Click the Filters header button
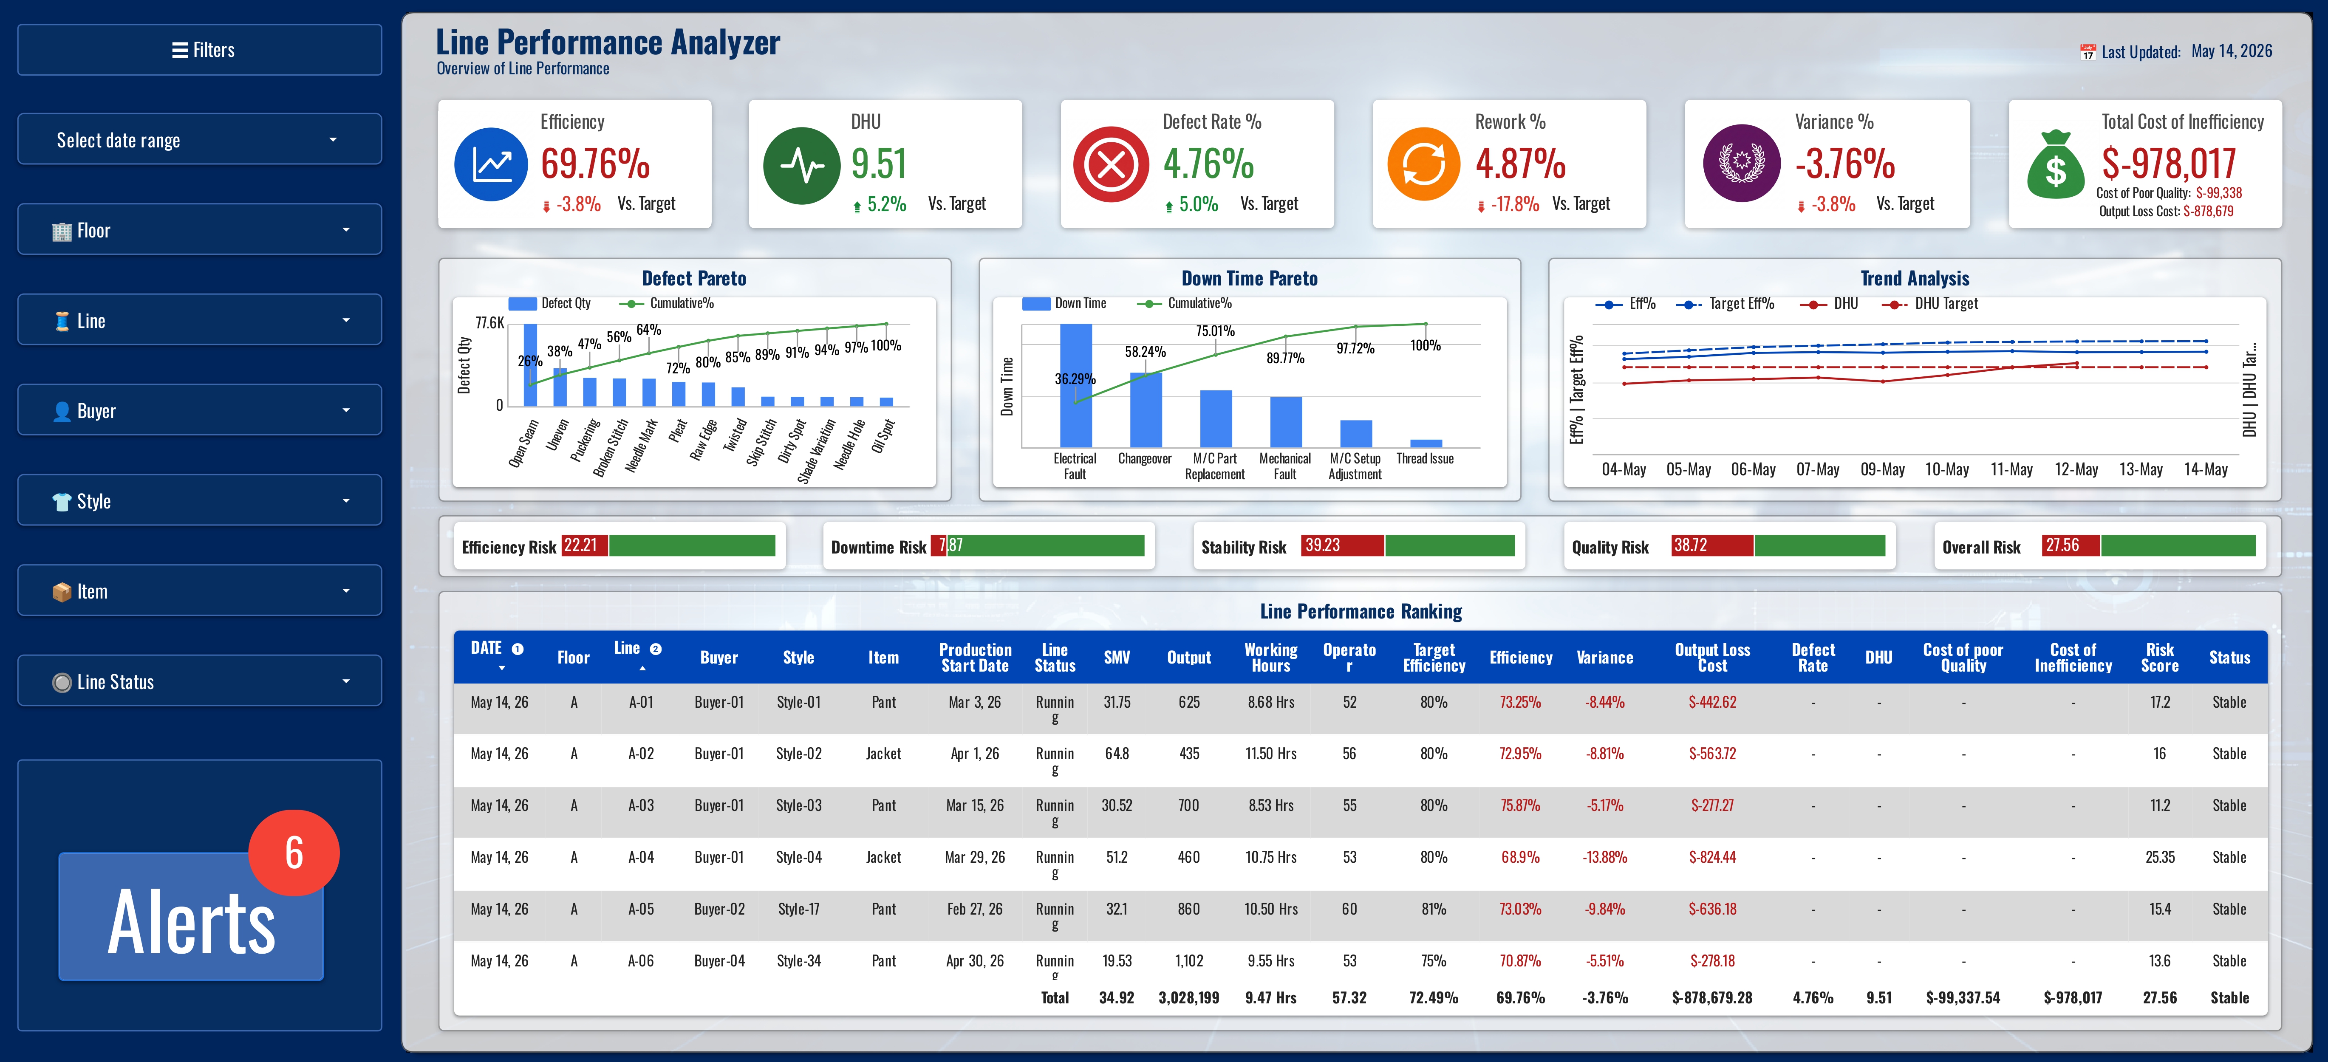 coord(200,50)
